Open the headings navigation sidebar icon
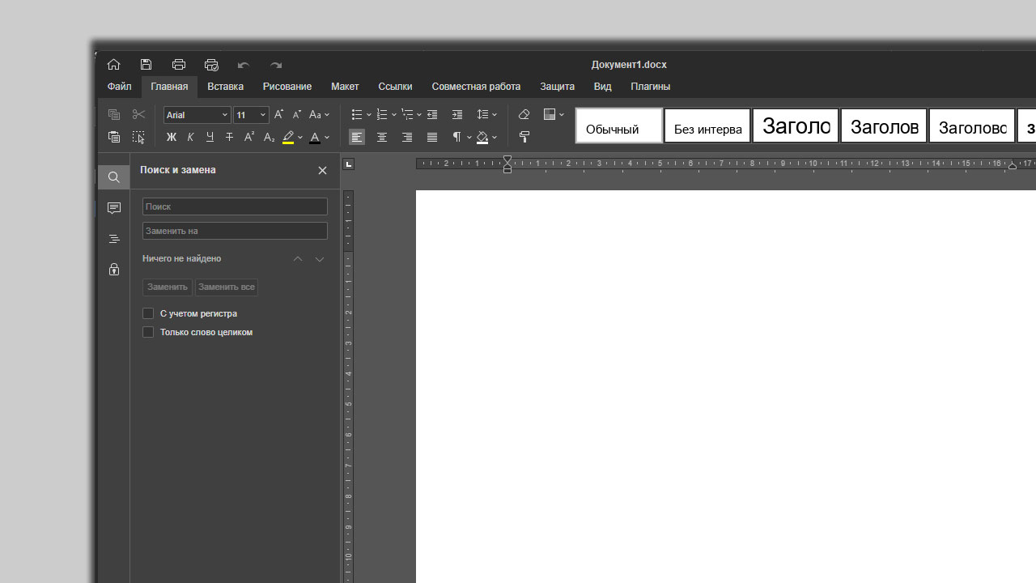The image size is (1036, 583). (114, 239)
